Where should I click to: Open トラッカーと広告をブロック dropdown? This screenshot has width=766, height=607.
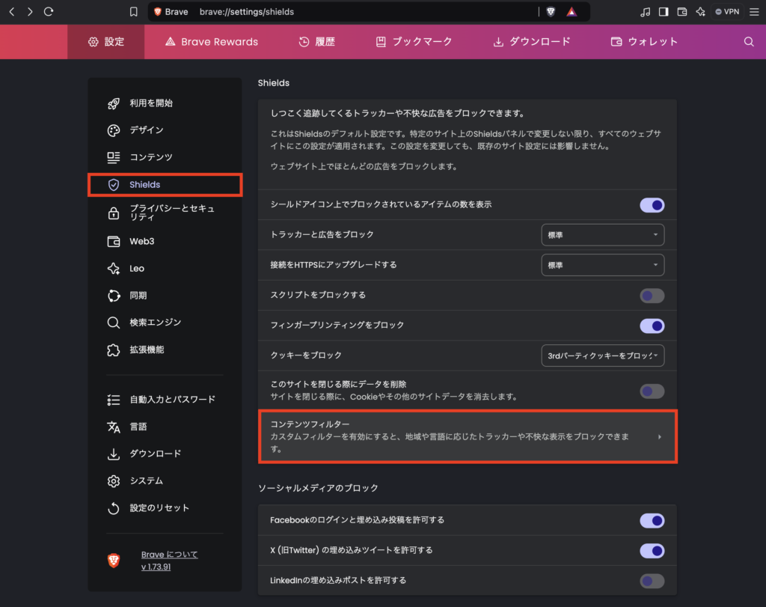[603, 235]
